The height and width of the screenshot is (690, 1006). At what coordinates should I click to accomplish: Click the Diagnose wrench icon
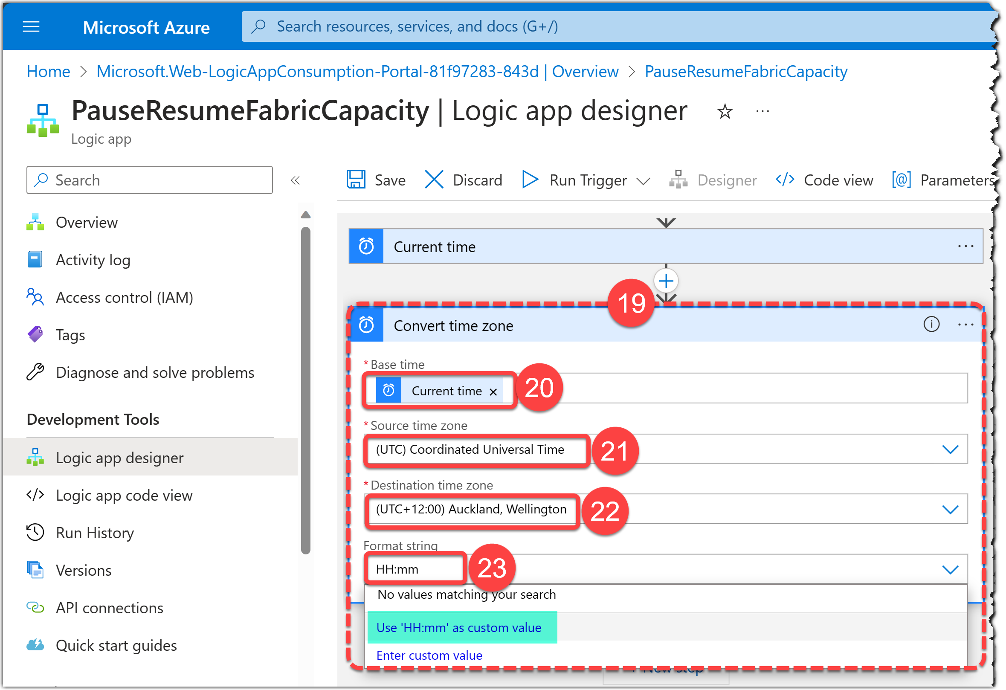point(35,372)
